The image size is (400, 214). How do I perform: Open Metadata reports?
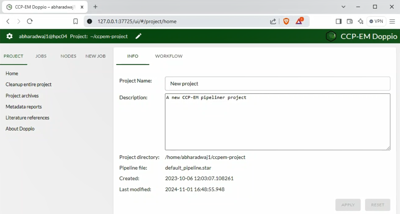[x=24, y=107]
